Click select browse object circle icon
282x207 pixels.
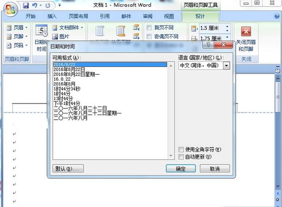pyautogui.click(x=278, y=199)
